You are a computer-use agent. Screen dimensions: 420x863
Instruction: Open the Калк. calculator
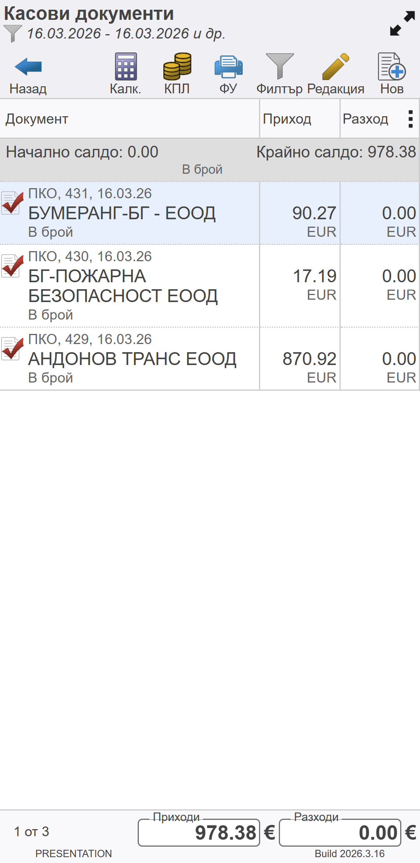click(125, 74)
